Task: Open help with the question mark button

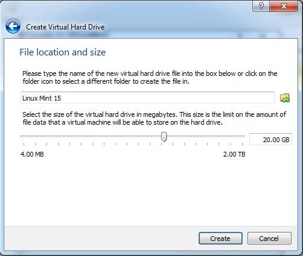Action: 261,6
